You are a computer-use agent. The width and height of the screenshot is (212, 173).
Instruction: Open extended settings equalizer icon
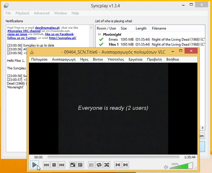(x=80, y=165)
